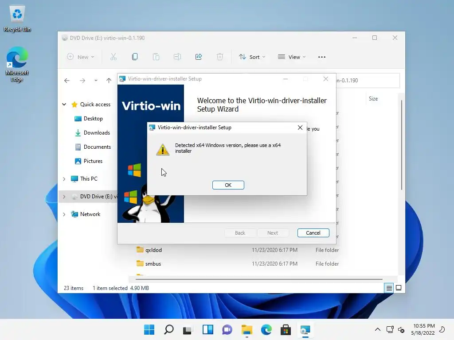Select This PC in the navigation pane
454x340 pixels.
(89, 179)
